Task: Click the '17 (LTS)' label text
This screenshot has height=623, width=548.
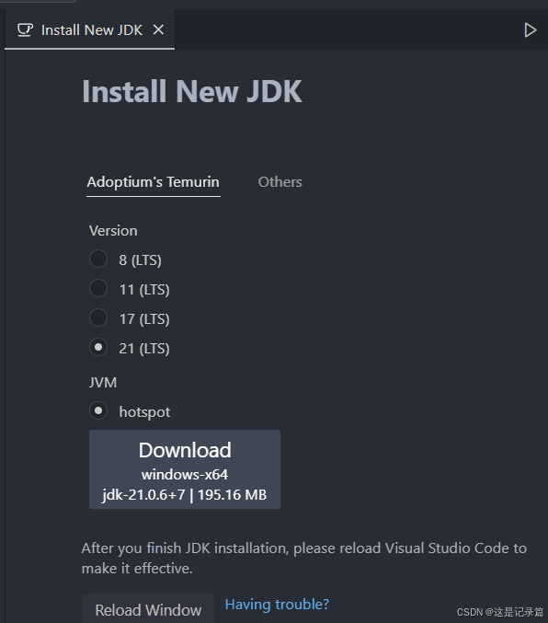Action: click(x=144, y=319)
